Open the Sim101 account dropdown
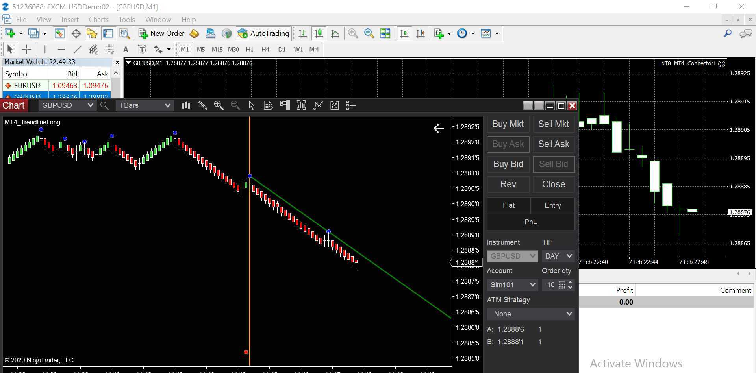756x373 pixels. (x=512, y=284)
